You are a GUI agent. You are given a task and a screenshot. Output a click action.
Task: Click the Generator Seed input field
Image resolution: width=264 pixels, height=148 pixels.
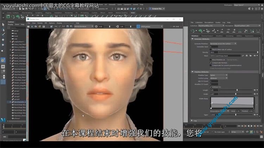pyautogui.click(x=214, y=47)
